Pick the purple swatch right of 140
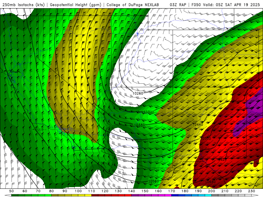Image resolution: width=263 pixels, height=197 pixels. (x=135, y=195)
